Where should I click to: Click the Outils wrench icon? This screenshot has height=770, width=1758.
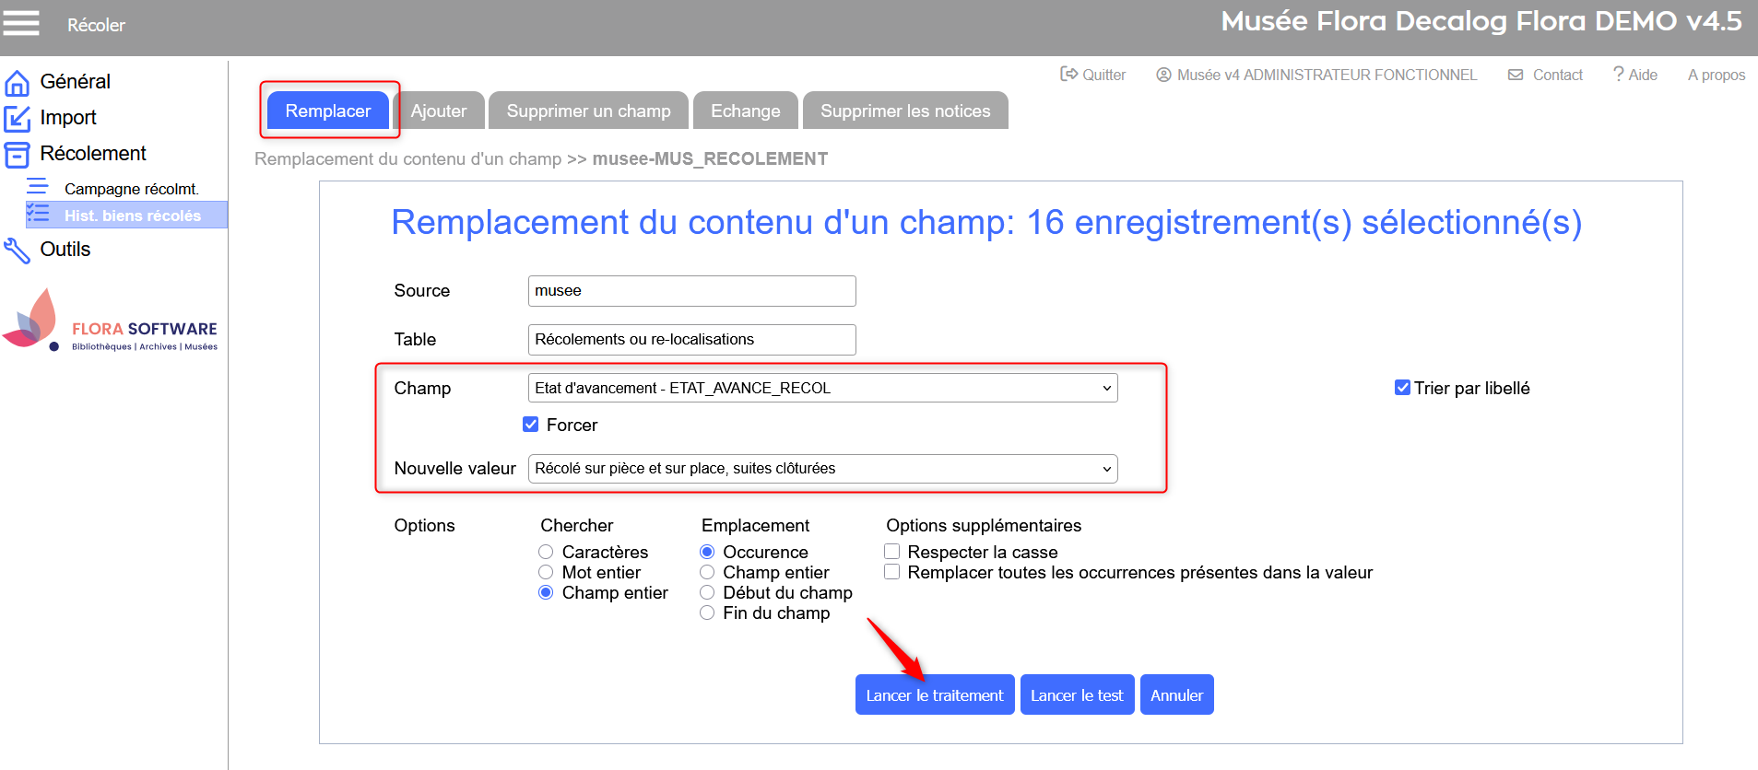pos(17,251)
